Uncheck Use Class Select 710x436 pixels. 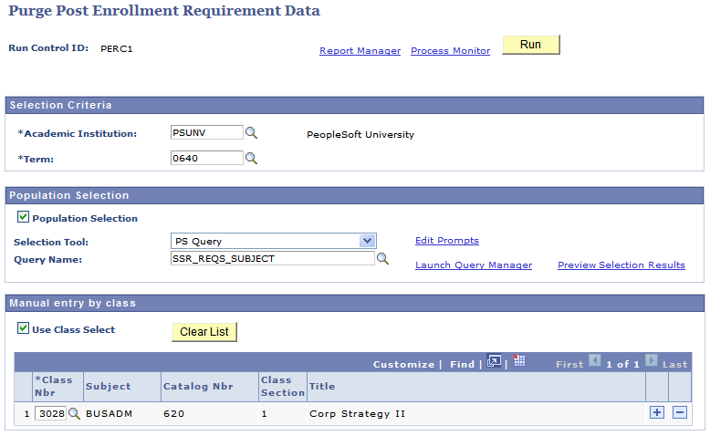click(x=23, y=327)
